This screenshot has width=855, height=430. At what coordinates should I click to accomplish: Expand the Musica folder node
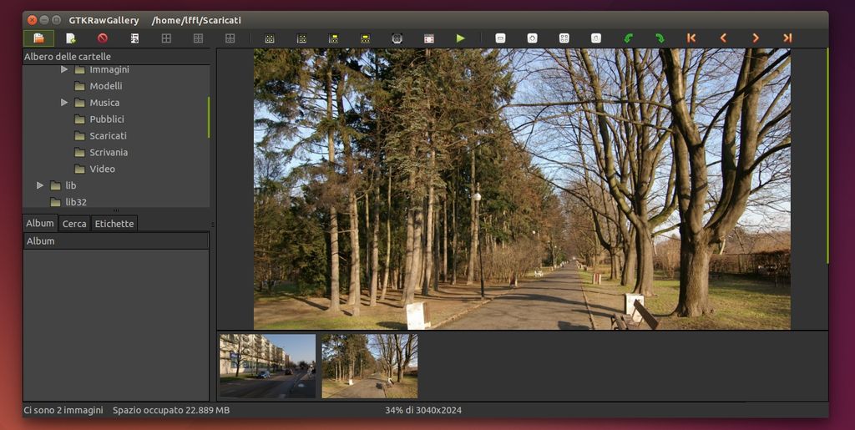64,103
